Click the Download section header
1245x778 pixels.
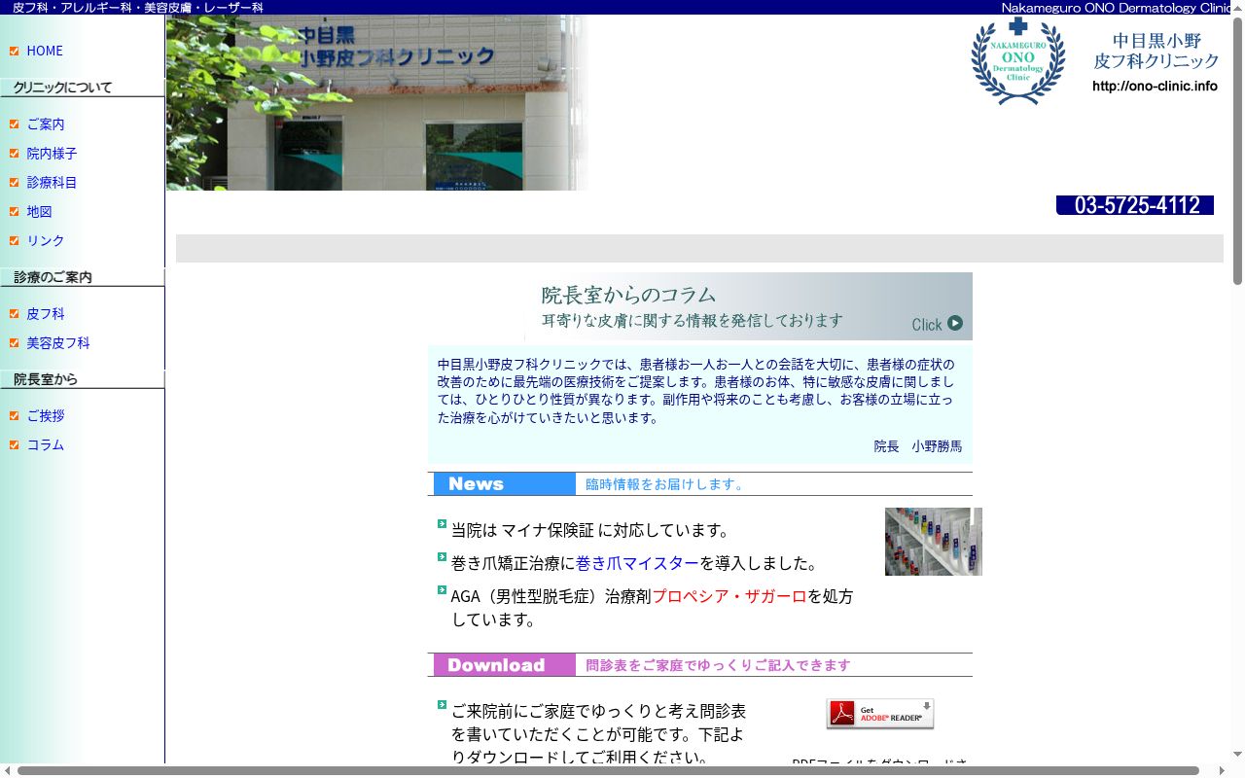click(x=700, y=665)
